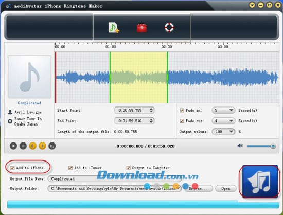Viewport: 283px width, 215px height.
Task: Stop playback with the stop button
Action: (23, 146)
